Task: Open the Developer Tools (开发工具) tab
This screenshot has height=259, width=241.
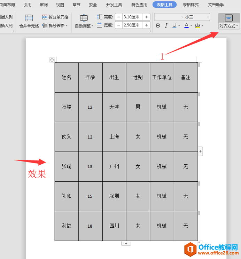Action: tap(114, 5)
